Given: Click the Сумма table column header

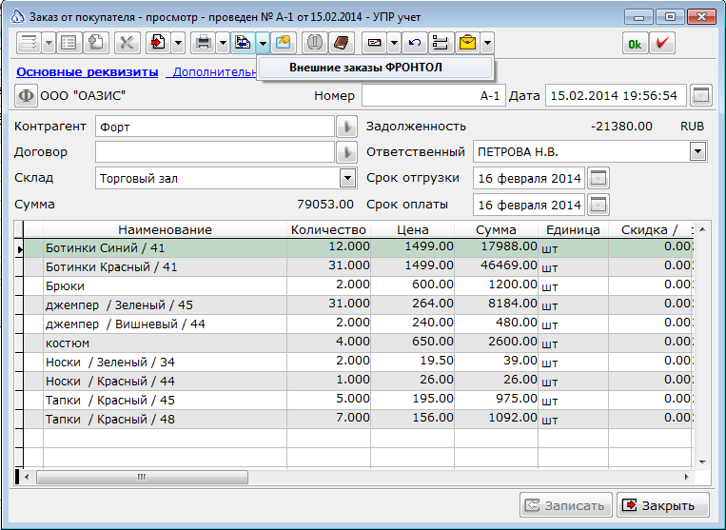Looking at the screenshot, I should tap(496, 230).
